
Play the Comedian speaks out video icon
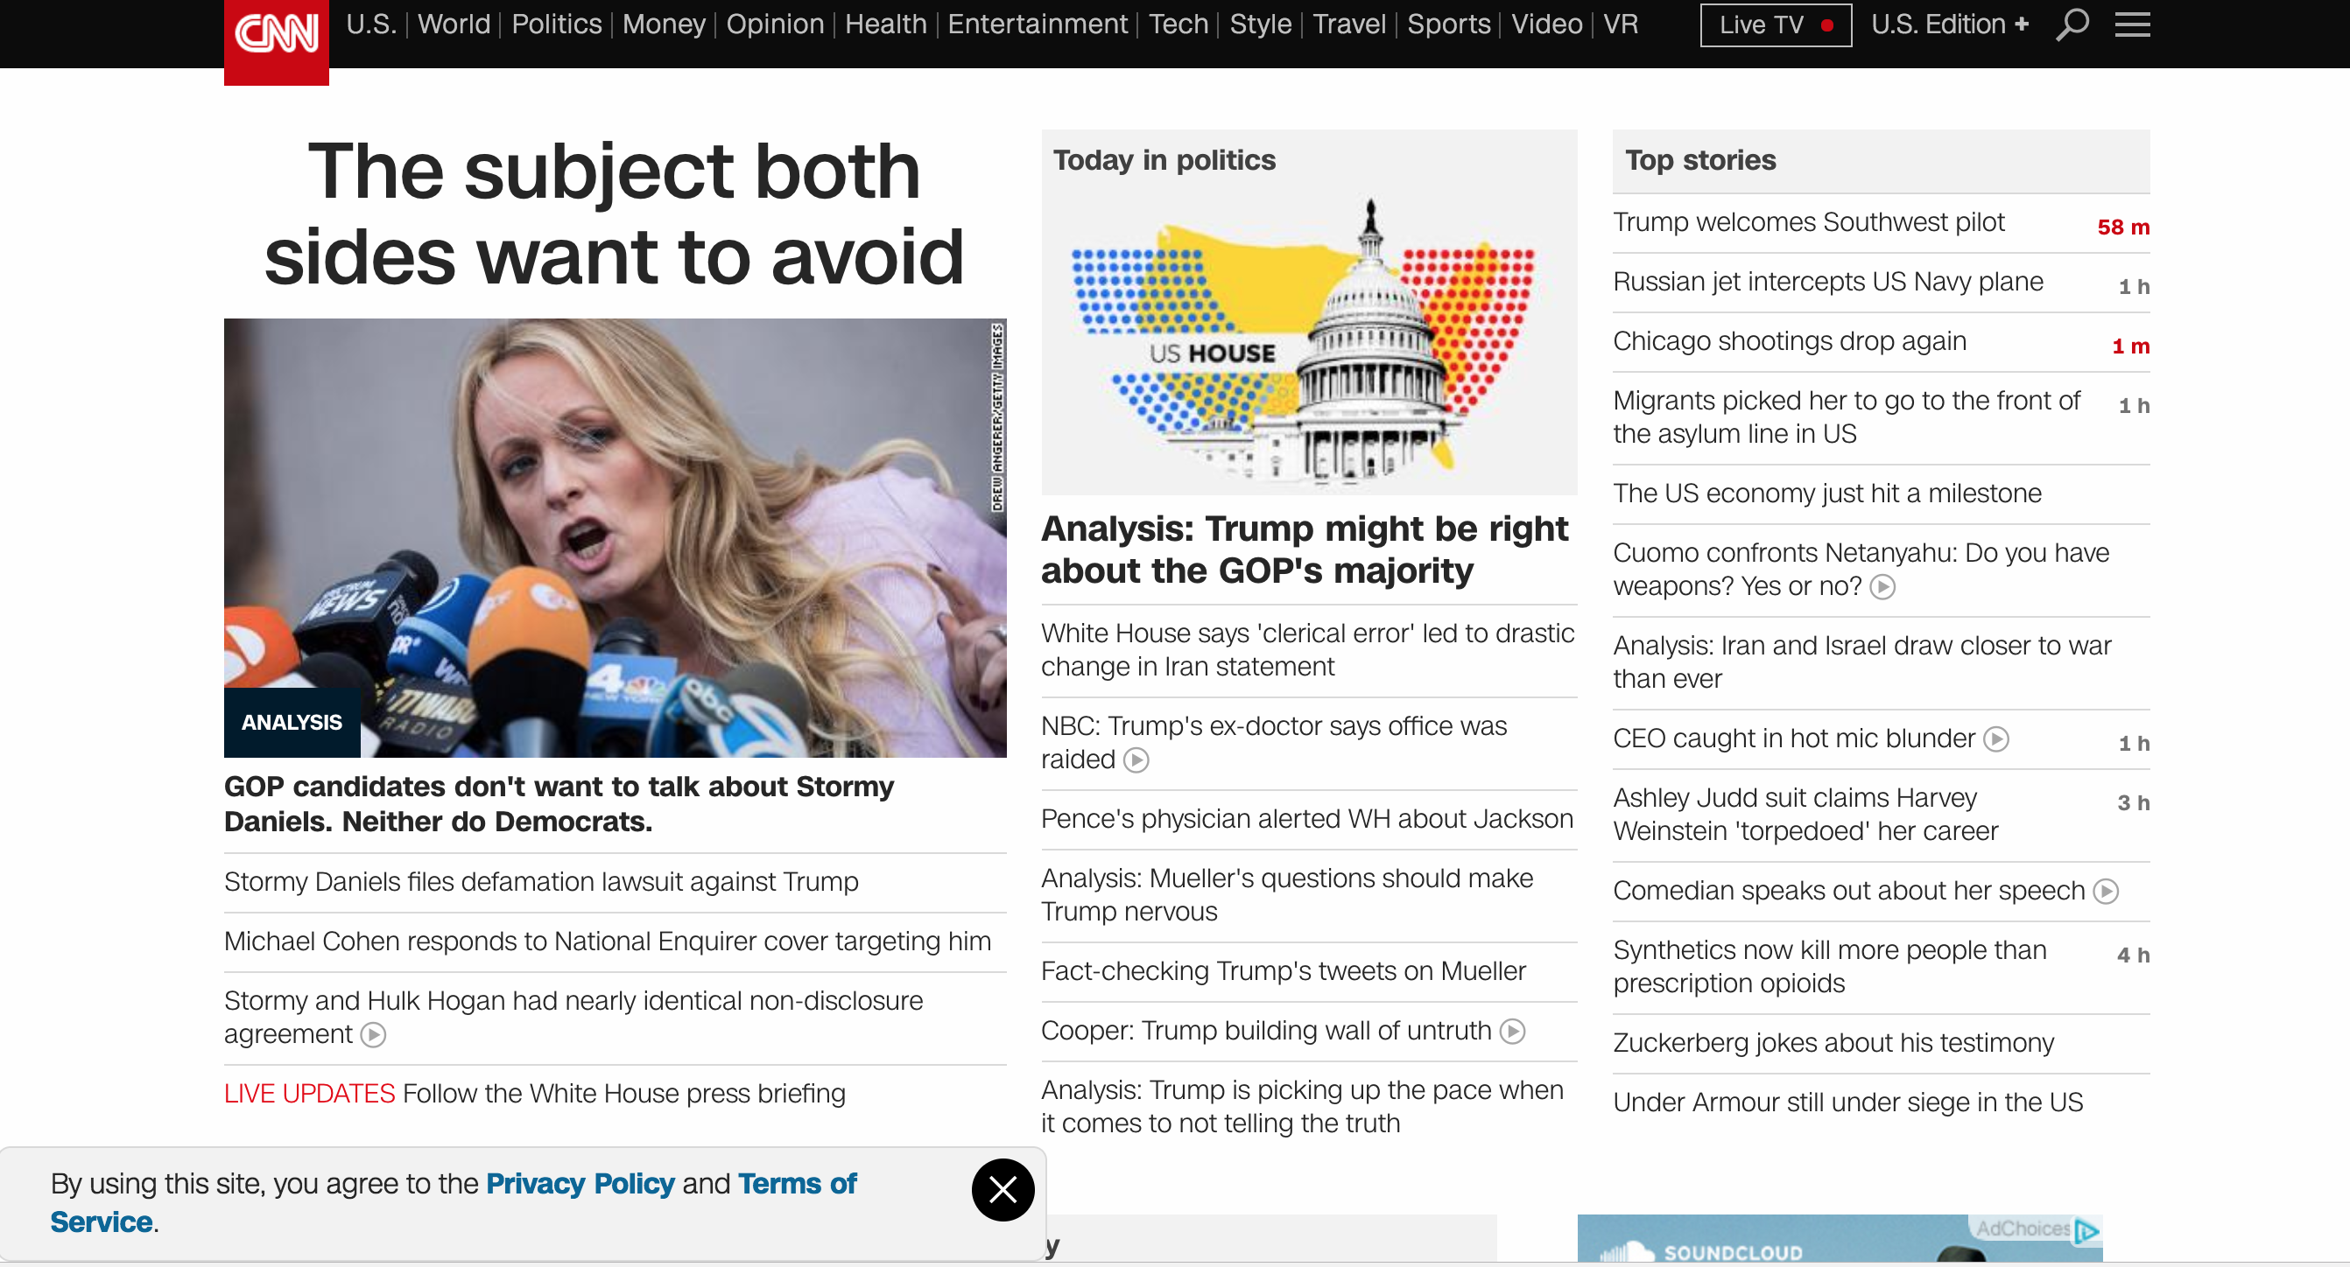click(x=2106, y=891)
